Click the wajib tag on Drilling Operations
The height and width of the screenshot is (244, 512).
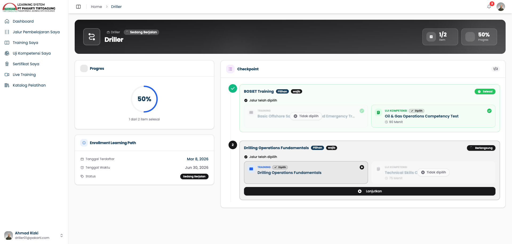[331, 148]
